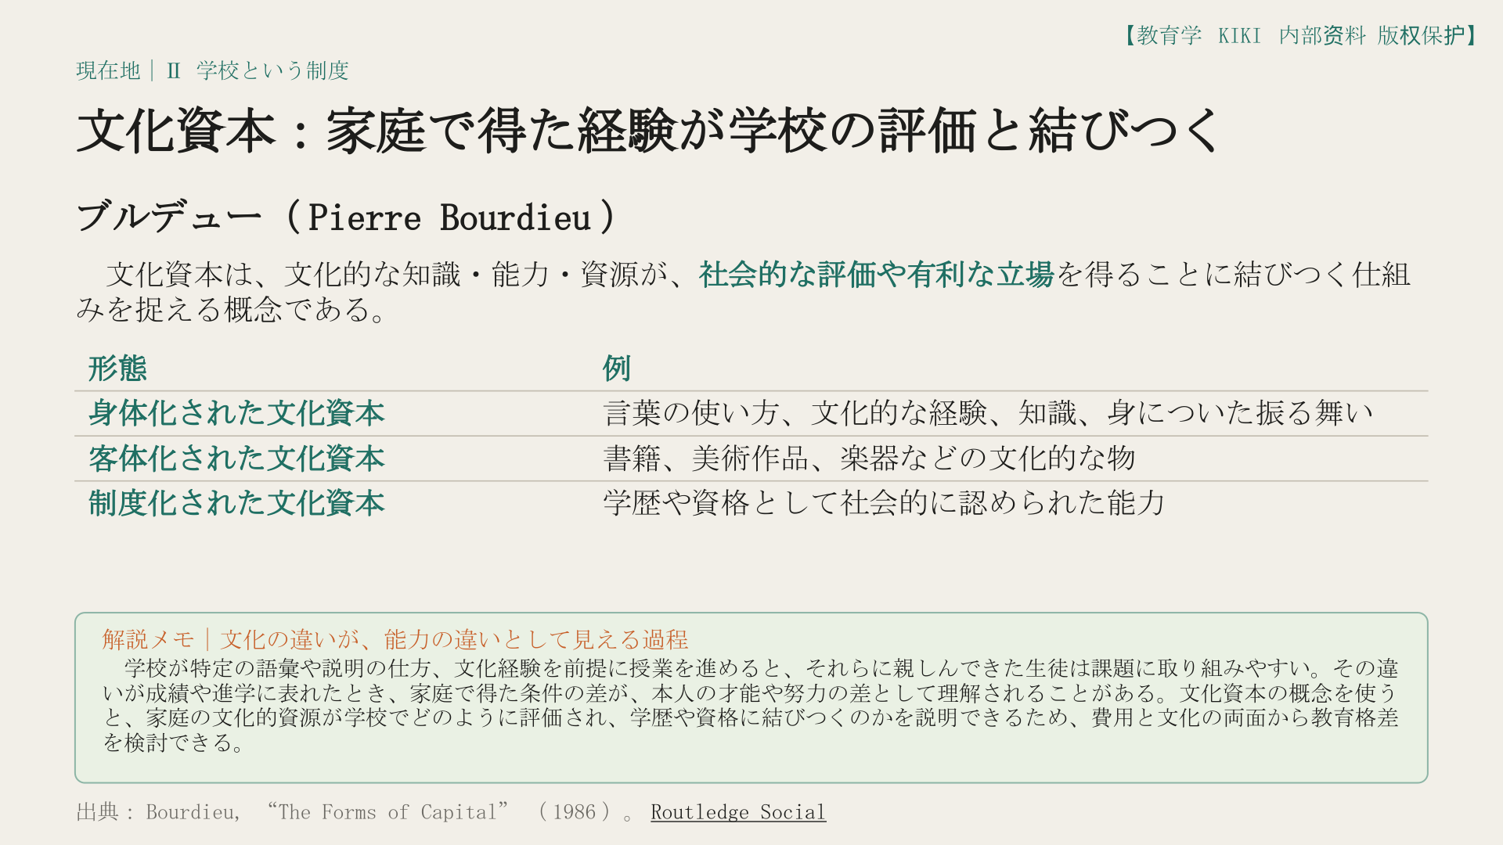Select the 形態 table column header
Image resolution: width=1503 pixels, height=845 pixels.
tap(117, 368)
